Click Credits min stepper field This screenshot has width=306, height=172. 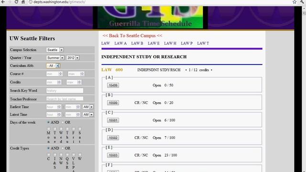(54, 82)
